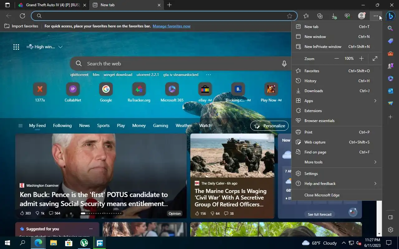Click the Settings and more ellipsis button

376,16
